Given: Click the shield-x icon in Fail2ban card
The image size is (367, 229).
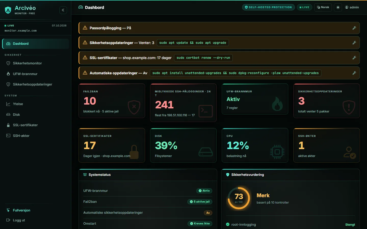Looking at the screenshot, I should click(x=134, y=107).
